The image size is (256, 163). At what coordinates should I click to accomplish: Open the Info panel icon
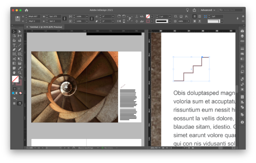(242, 122)
